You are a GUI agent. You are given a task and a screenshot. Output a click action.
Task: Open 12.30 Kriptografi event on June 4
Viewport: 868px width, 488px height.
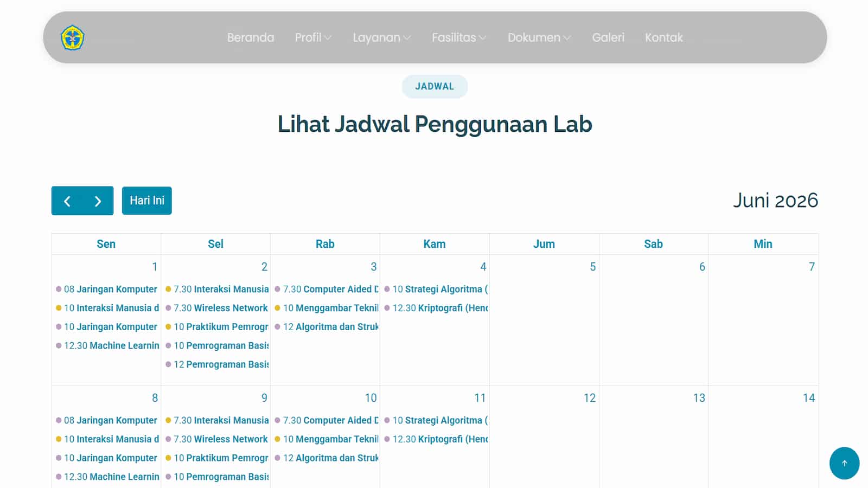point(436,308)
